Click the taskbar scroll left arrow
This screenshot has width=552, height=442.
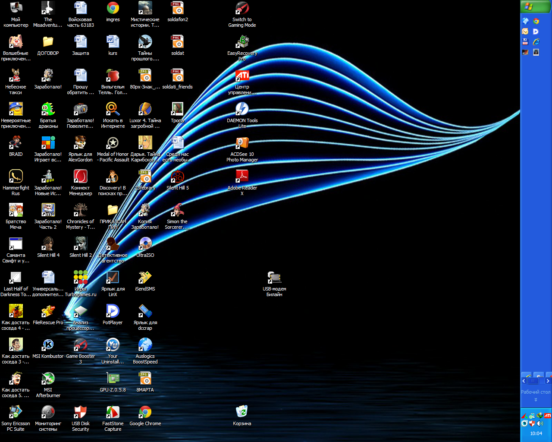pyautogui.click(x=524, y=381)
